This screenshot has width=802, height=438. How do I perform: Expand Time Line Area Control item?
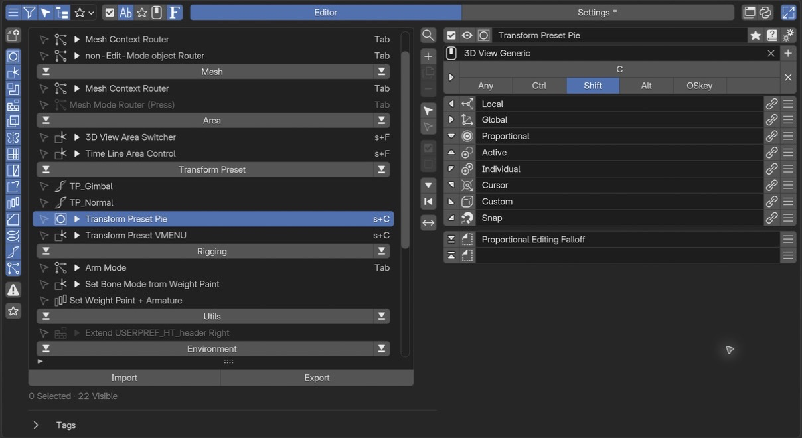click(x=77, y=153)
